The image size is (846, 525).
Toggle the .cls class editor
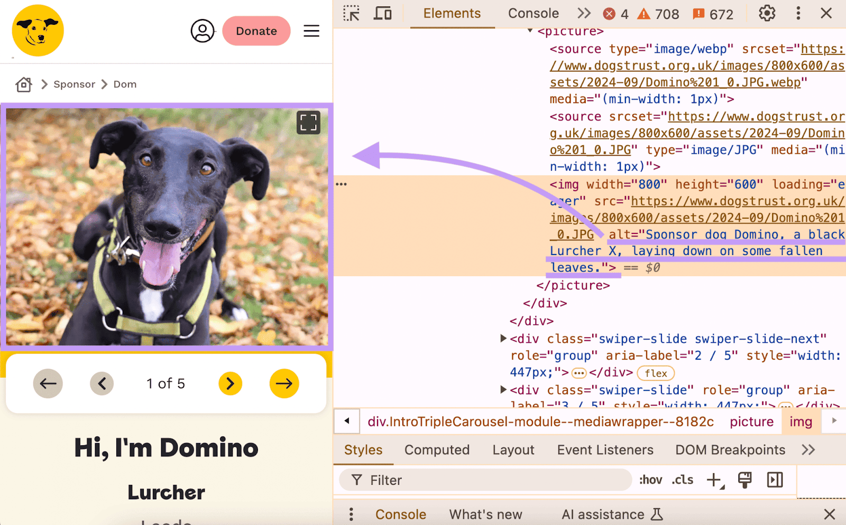681,480
